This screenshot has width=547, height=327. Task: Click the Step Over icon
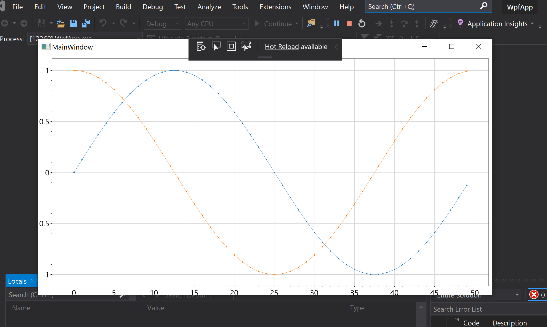pyautogui.click(x=404, y=24)
